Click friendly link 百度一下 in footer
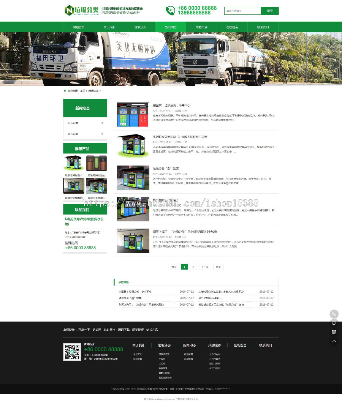This screenshot has width=342, height=404. point(84,330)
